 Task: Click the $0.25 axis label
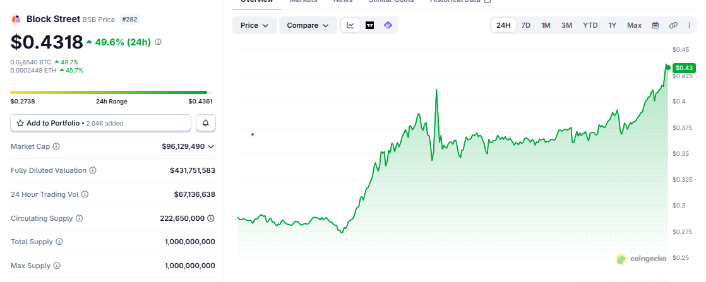(680, 258)
